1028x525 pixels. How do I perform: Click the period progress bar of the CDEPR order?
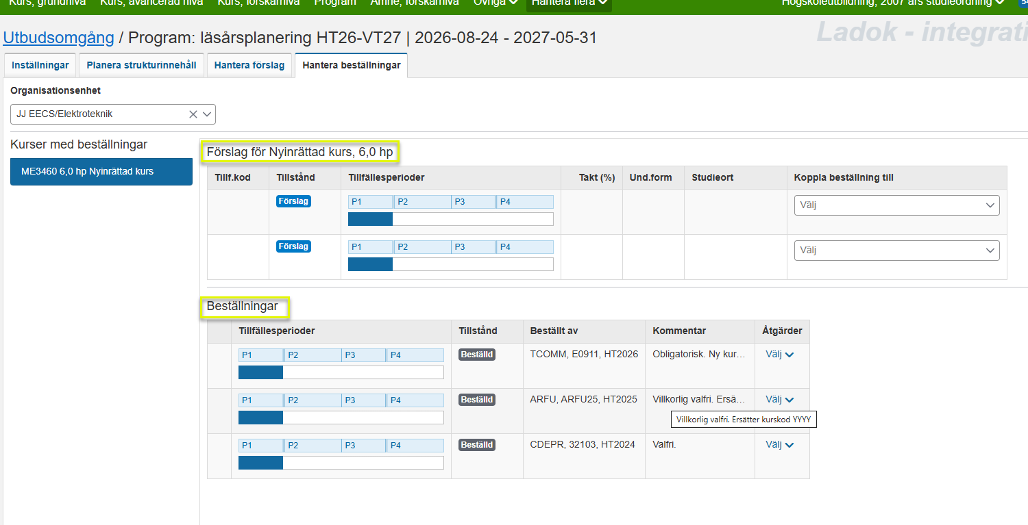point(341,463)
